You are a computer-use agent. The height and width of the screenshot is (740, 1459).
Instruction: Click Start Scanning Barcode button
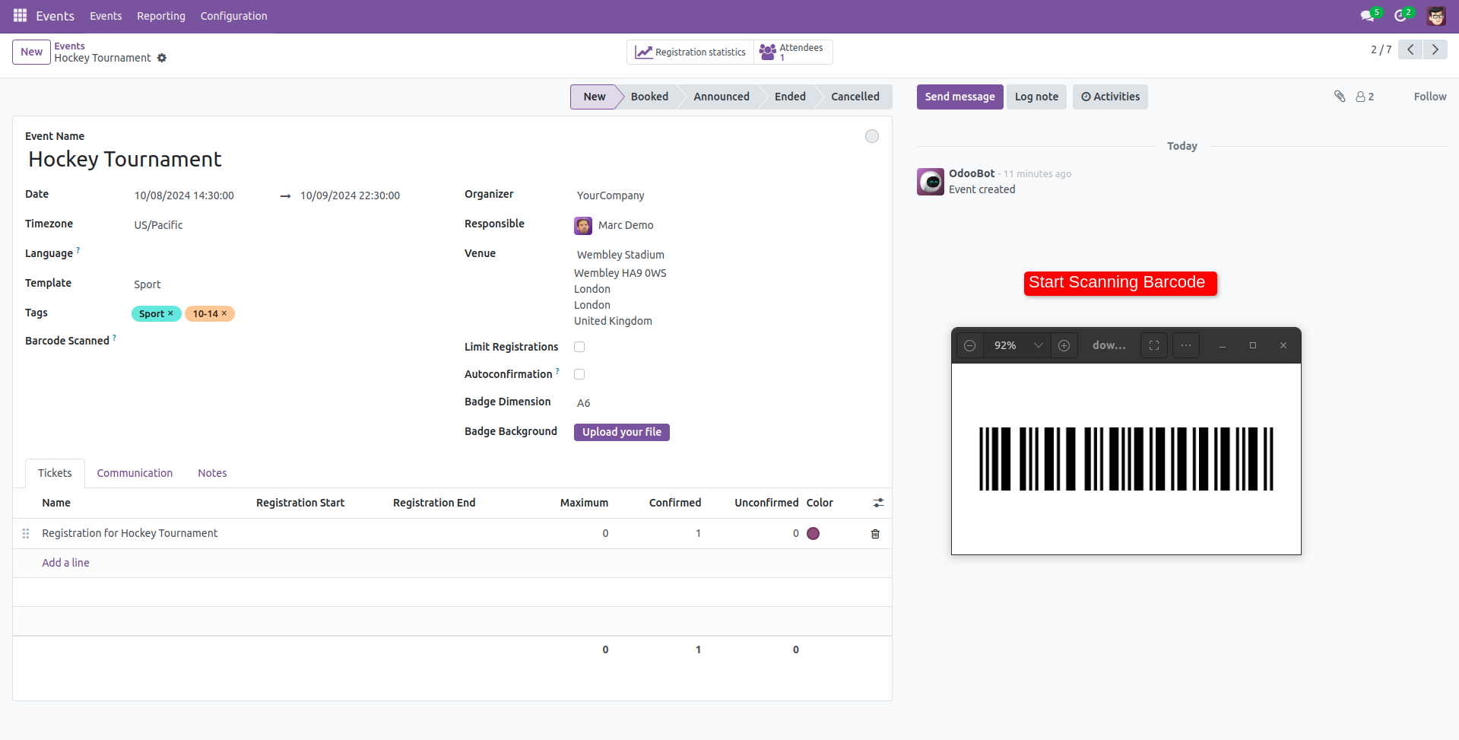[x=1120, y=283]
